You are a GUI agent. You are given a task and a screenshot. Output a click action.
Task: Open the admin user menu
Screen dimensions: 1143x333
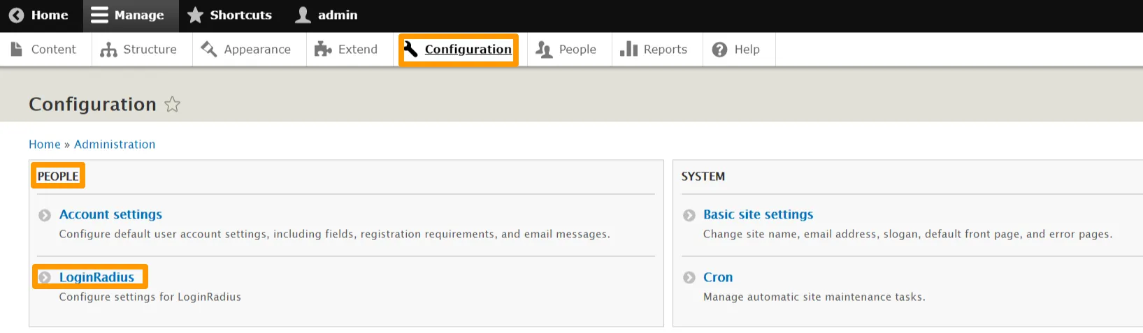(x=326, y=15)
